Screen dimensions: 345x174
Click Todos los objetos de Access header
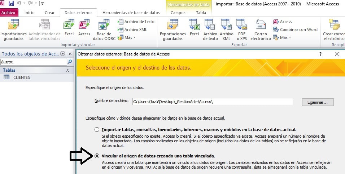click(x=30, y=54)
